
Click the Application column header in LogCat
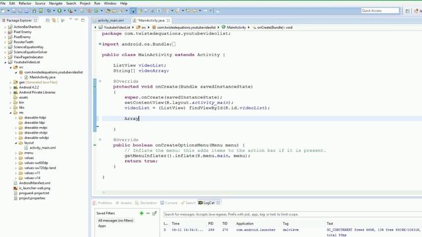(x=245, y=224)
